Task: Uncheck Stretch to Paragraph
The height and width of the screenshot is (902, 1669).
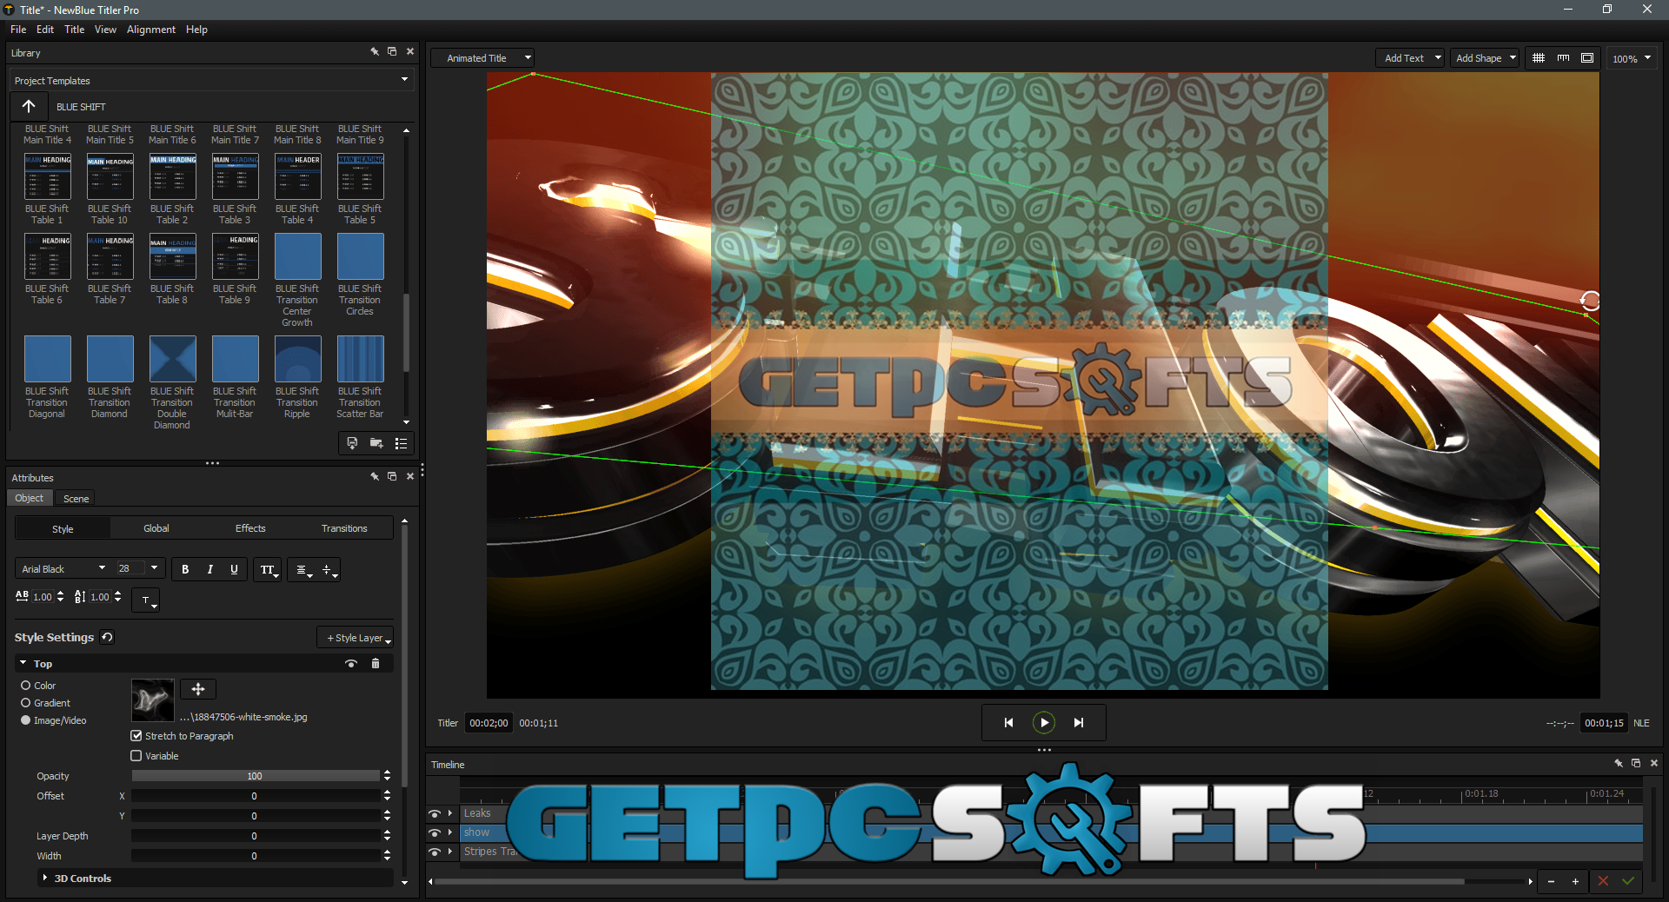Action: [x=136, y=736]
